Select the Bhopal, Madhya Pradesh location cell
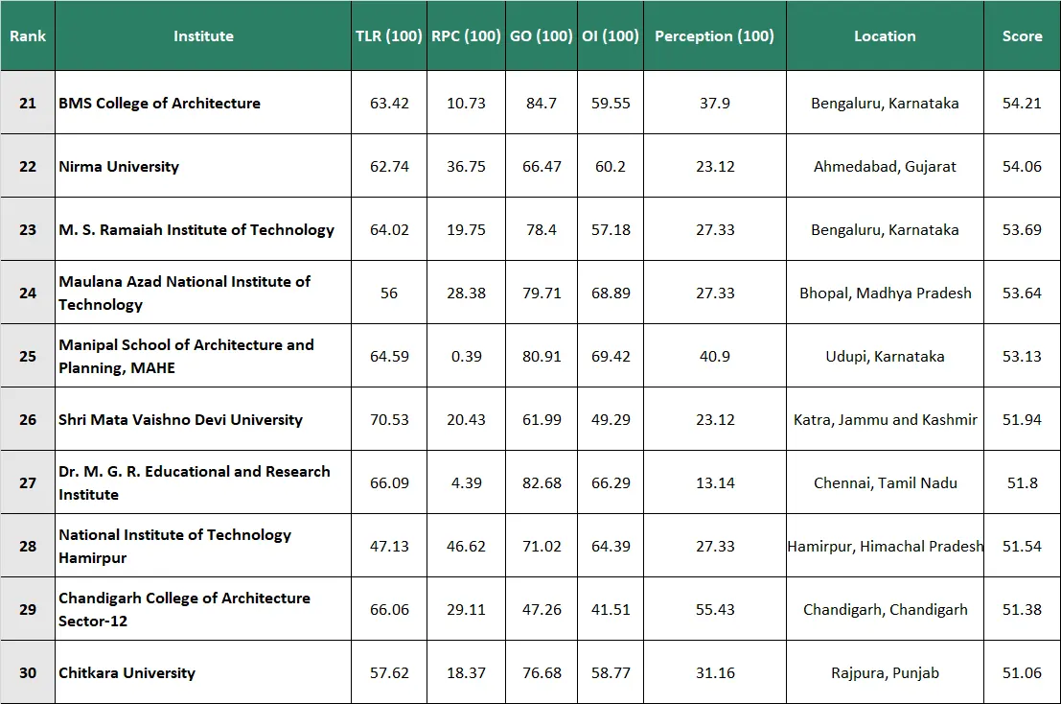This screenshot has height=704, width=1061. click(885, 293)
